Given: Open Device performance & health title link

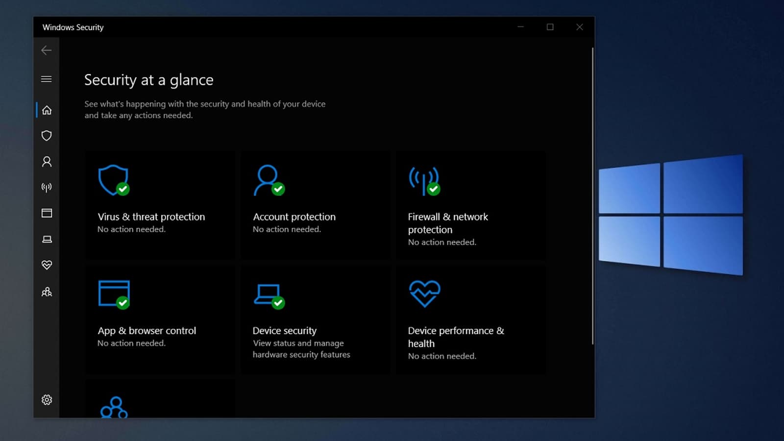Looking at the screenshot, I should coord(456,337).
